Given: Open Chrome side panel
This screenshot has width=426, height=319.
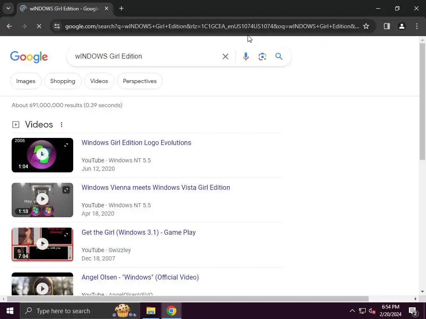Looking at the screenshot, I should tap(386, 26).
